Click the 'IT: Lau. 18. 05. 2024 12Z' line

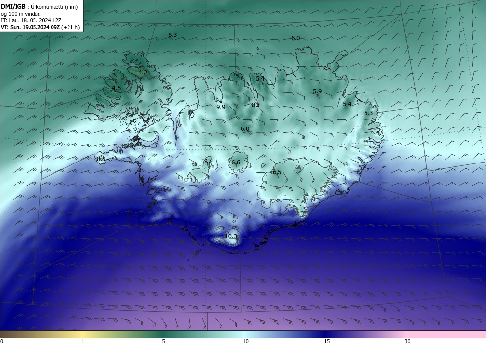(31, 20)
